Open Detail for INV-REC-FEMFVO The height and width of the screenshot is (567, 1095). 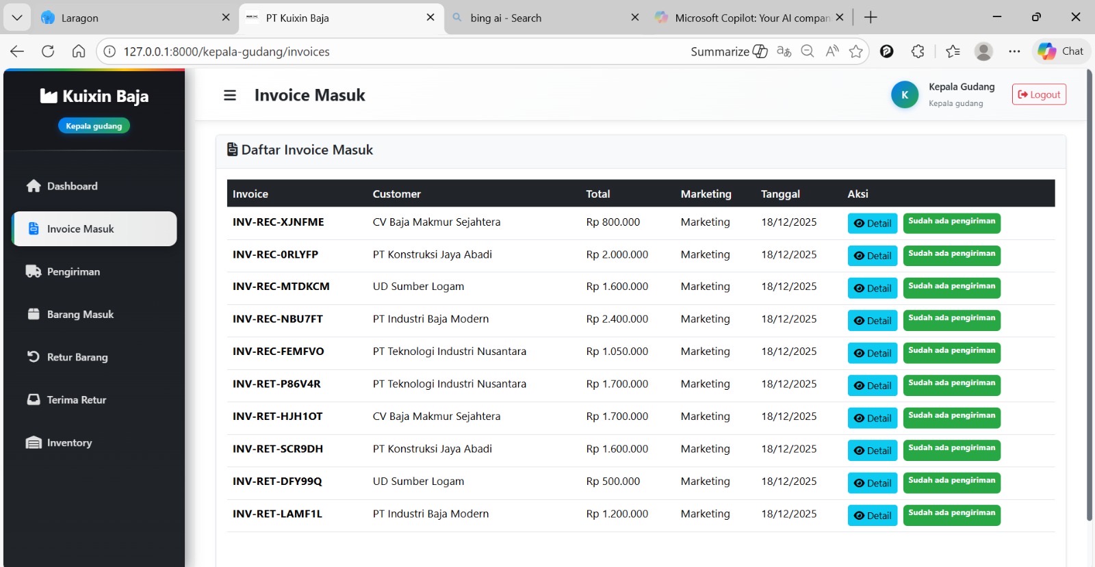tap(873, 353)
